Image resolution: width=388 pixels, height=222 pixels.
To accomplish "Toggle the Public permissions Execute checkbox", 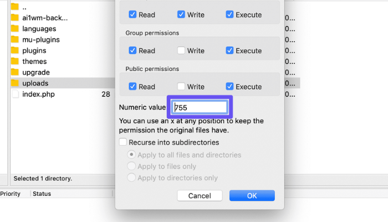I will coord(230,87).
